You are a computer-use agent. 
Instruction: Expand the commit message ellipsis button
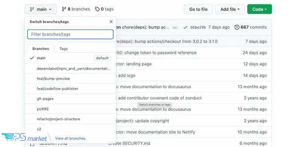pos(175,28)
